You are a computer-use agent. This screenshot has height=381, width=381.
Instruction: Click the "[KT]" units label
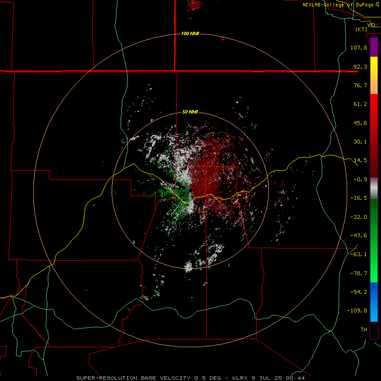(x=362, y=29)
